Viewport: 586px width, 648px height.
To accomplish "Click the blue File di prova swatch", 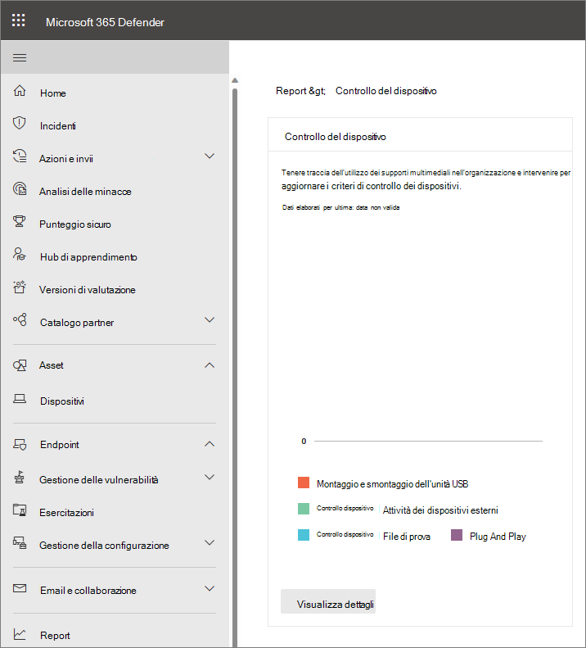I will point(304,535).
